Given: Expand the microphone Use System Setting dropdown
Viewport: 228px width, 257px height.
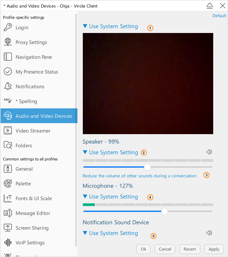Looking at the screenshot, I should pyautogui.click(x=110, y=196).
